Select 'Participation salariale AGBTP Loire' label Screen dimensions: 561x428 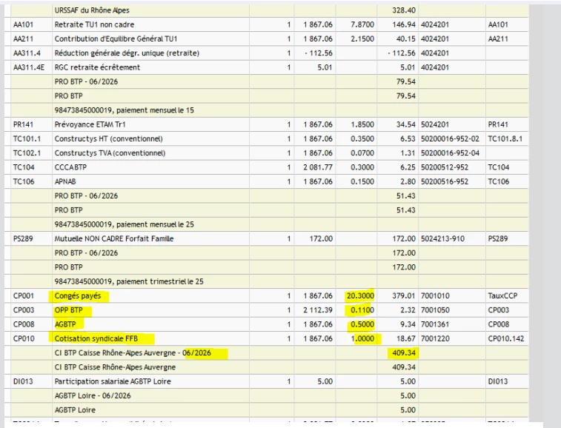pos(113,381)
